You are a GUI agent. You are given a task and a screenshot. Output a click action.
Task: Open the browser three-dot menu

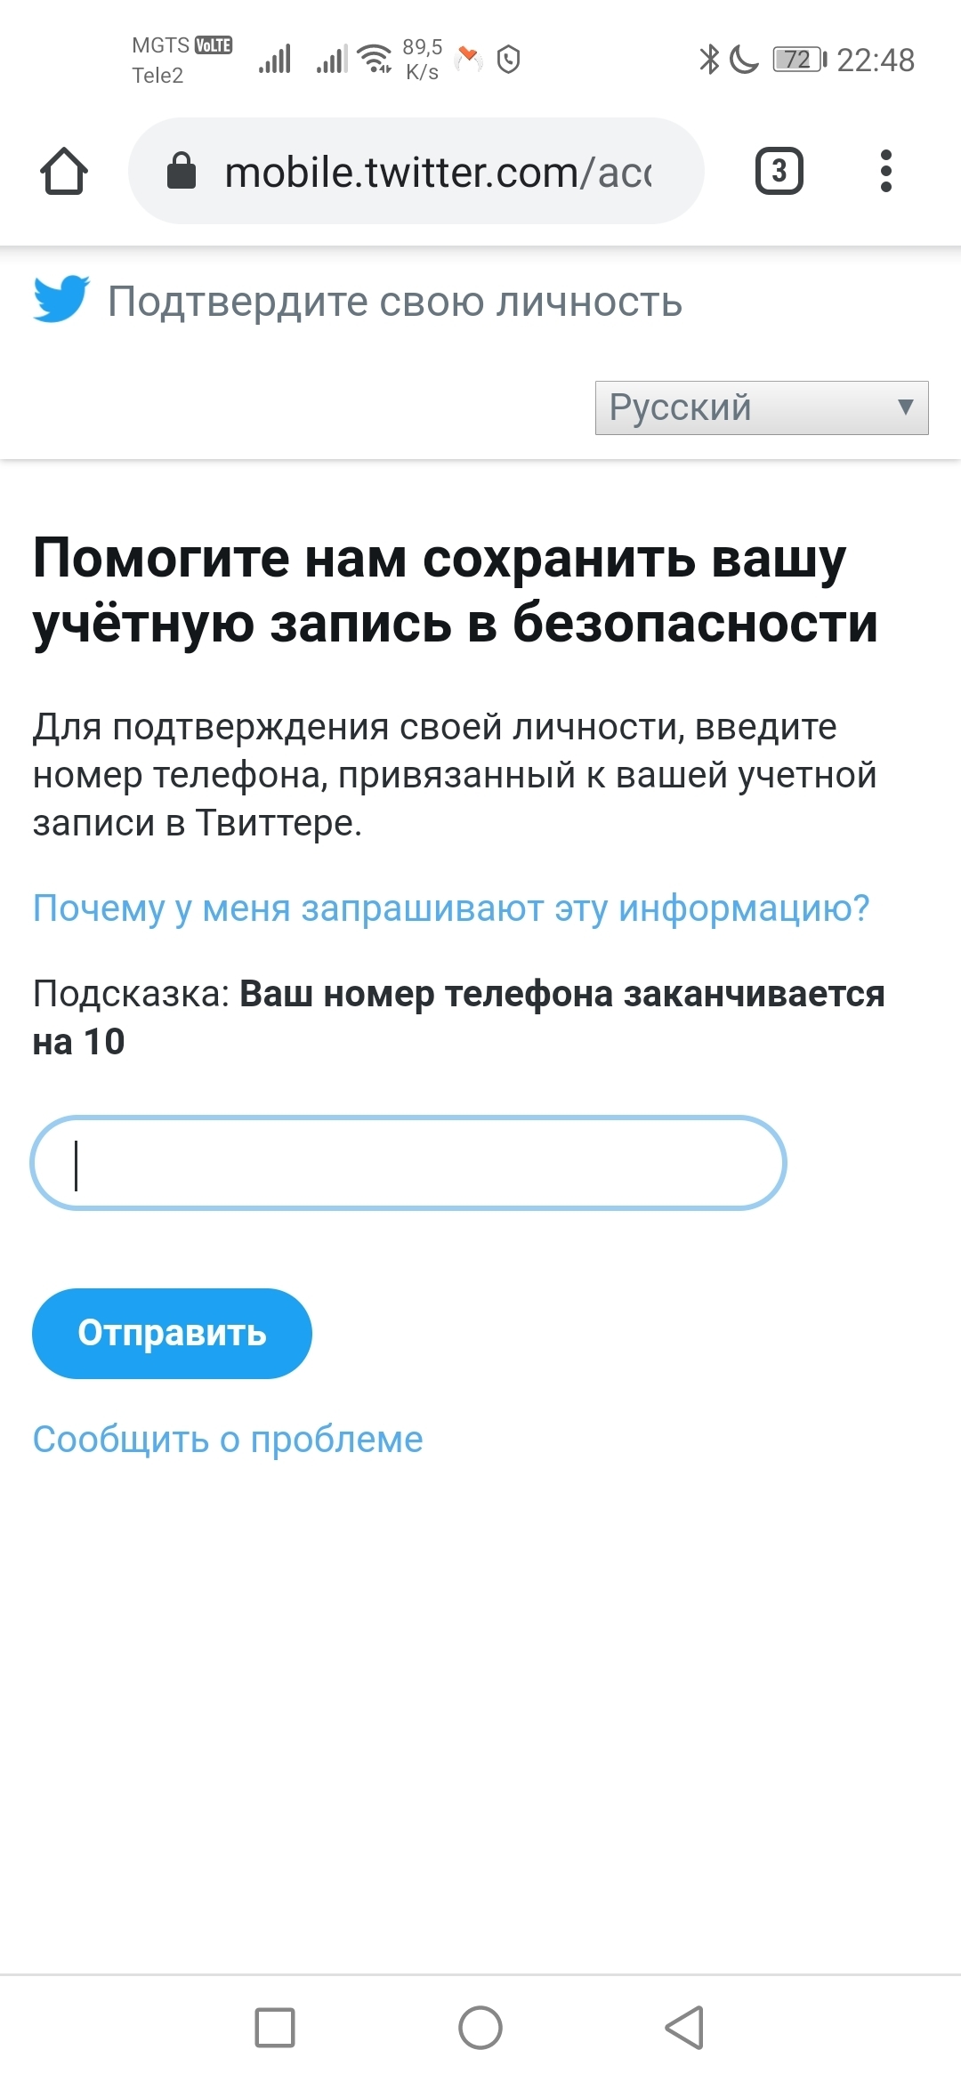pyautogui.click(x=885, y=171)
